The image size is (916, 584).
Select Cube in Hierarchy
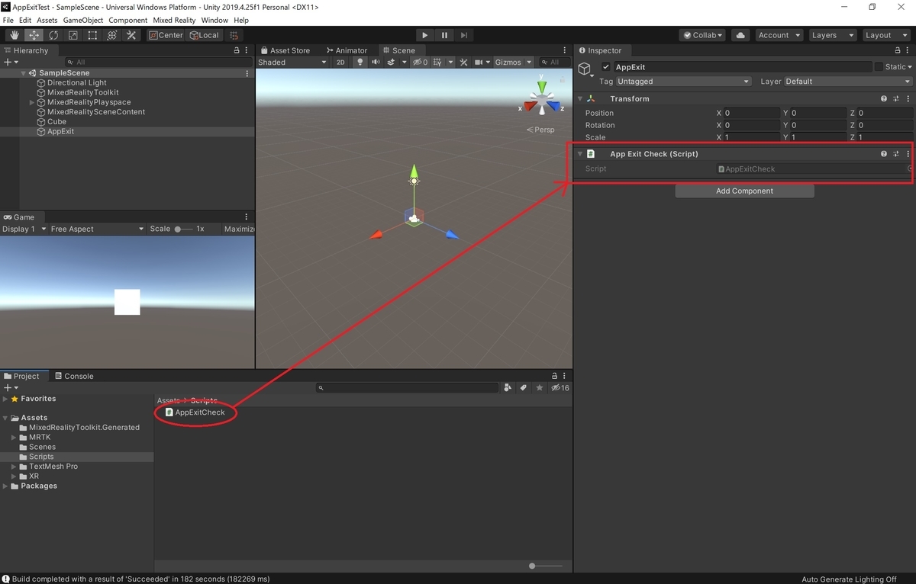tap(56, 122)
